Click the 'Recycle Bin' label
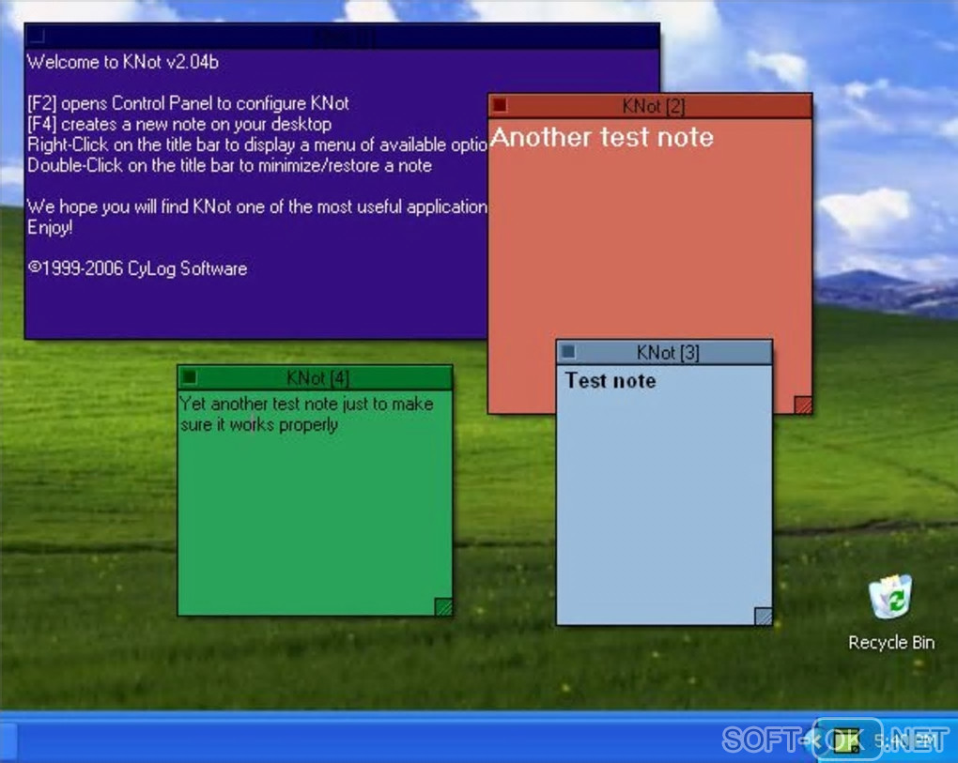Screen dimensions: 958x763 891,642
